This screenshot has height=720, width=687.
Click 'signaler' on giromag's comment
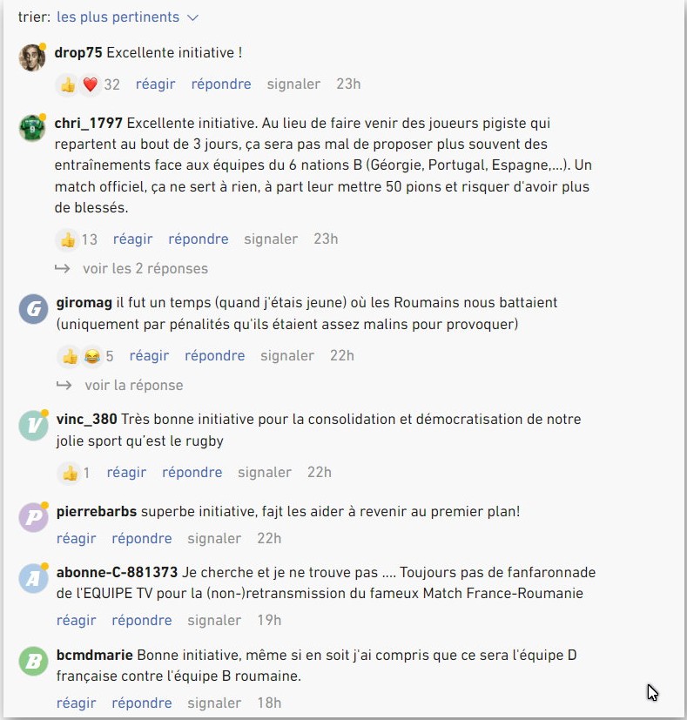(287, 356)
